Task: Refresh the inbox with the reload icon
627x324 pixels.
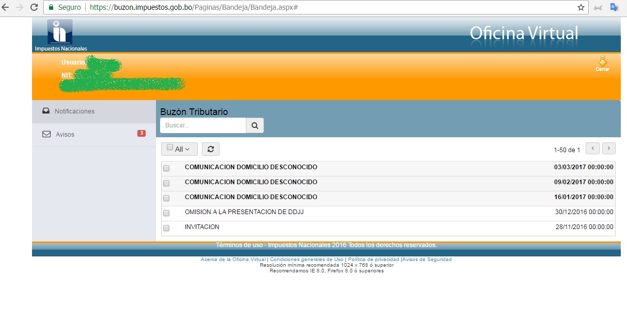Action: click(210, 149)
